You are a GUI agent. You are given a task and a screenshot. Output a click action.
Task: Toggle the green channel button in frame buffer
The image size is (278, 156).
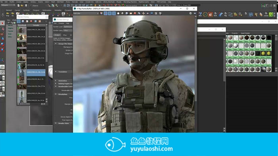110,13
